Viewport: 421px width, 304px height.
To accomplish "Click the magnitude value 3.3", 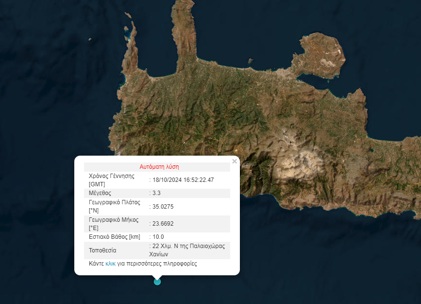I will pyautogui.click(x=156, y=193).
